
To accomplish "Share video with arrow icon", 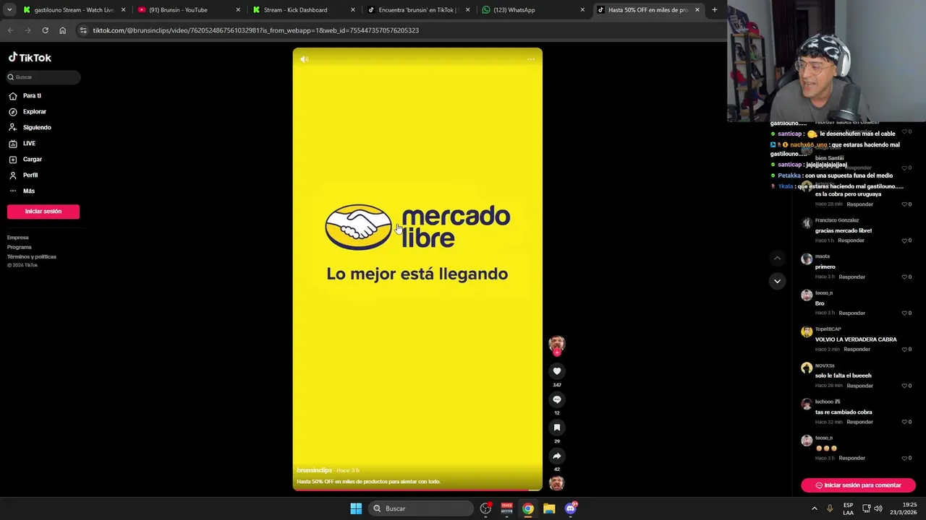I will (556, 456).
